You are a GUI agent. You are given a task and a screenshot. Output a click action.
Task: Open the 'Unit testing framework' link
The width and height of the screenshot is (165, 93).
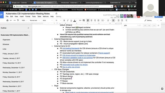[x=71, y=48]
